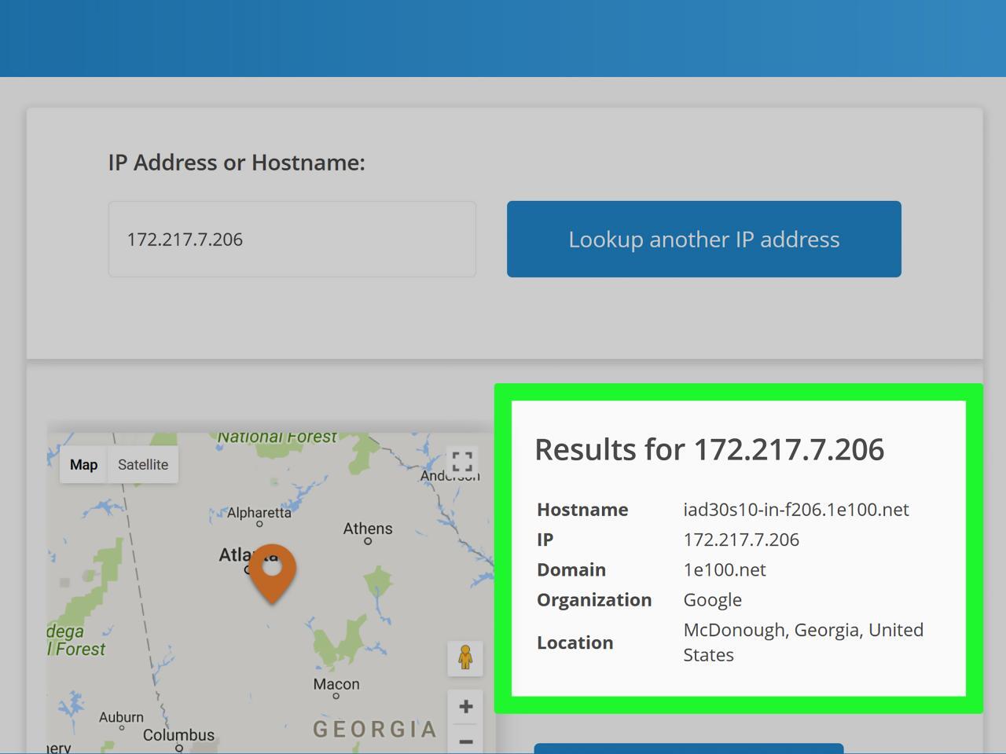This screenshot has width=1006, height=754.
Task: Zoom out the map with minus button
Action: (x=465, y=741)
